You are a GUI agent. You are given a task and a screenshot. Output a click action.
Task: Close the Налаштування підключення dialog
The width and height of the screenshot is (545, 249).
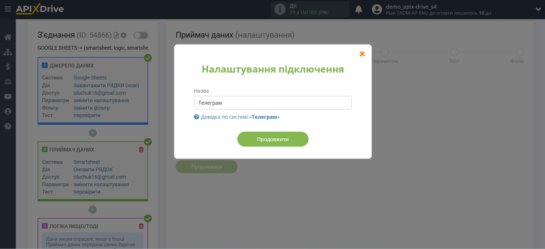click(362, 54)
